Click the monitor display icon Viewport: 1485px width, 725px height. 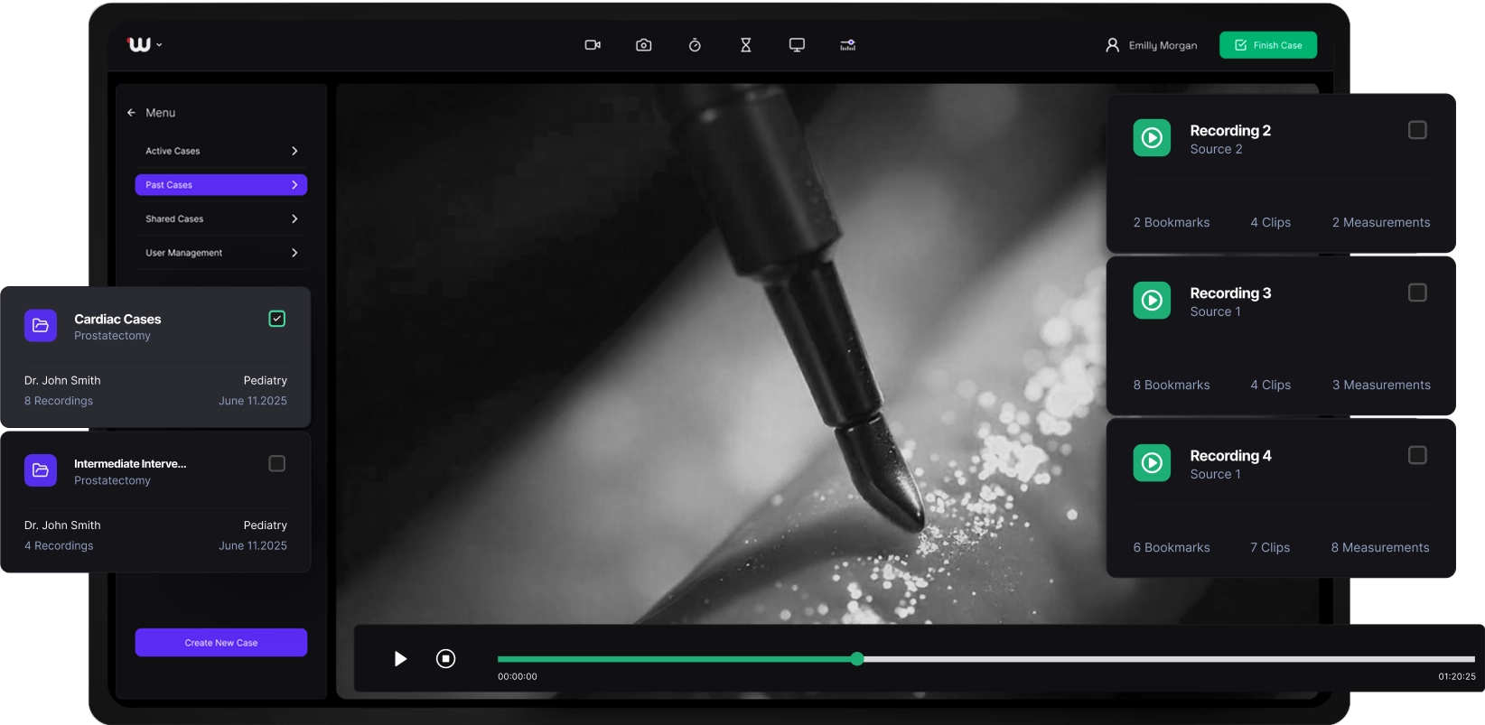797,45
